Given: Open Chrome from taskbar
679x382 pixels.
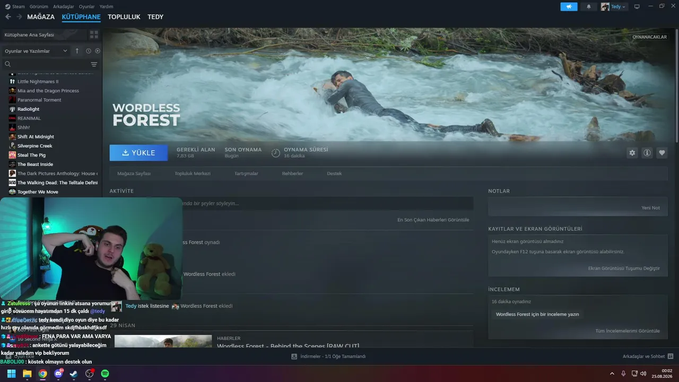Looking at the screenshot, I should (42, 374).
